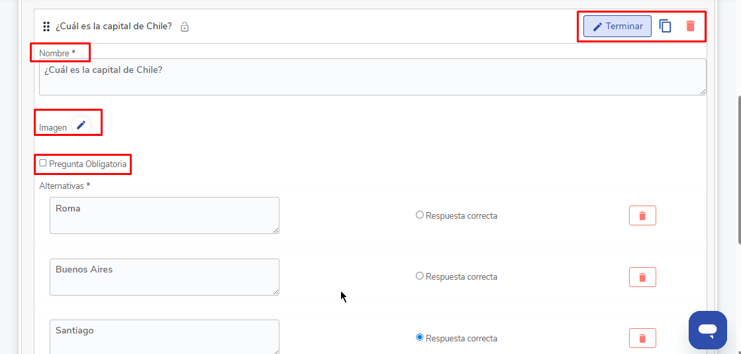Click into the Santiago alternative text box
Viewport: 741px width, 354px height.
pos(164,337)
